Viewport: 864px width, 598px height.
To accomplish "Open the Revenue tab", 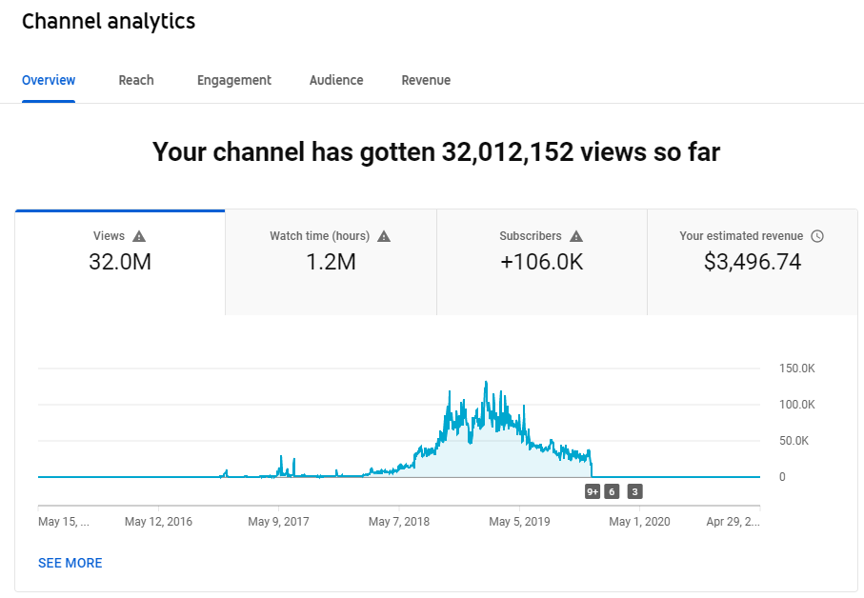I will point(426,80).
